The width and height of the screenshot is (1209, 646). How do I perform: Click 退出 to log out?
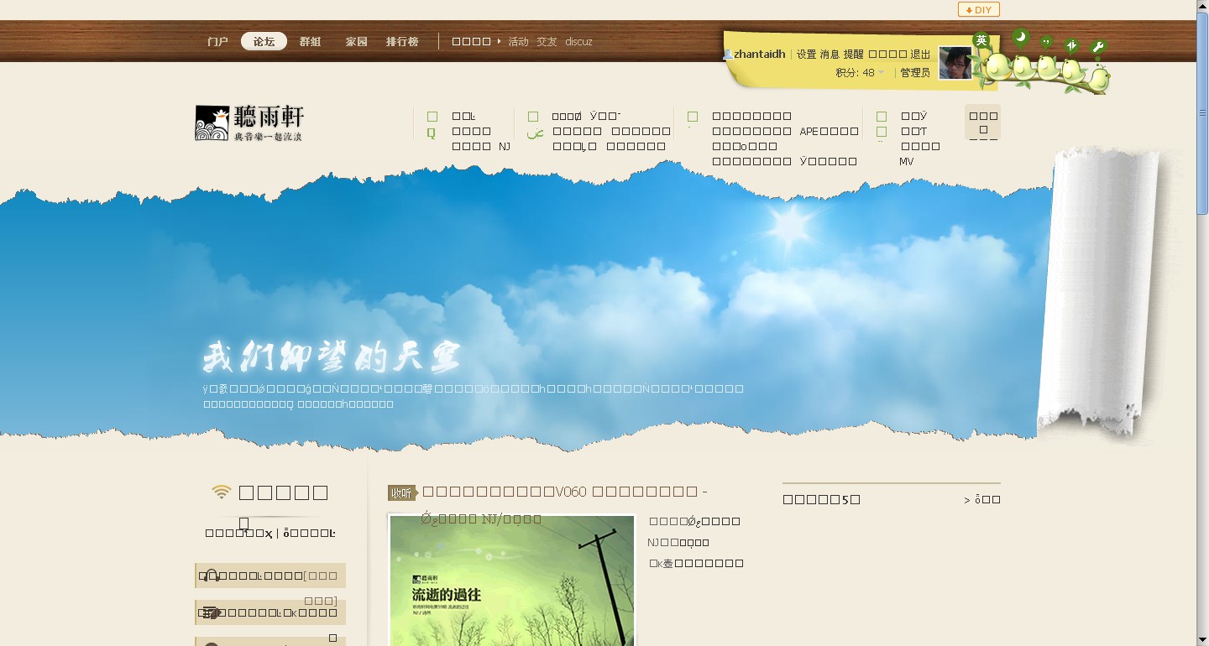tap(920, 54)
